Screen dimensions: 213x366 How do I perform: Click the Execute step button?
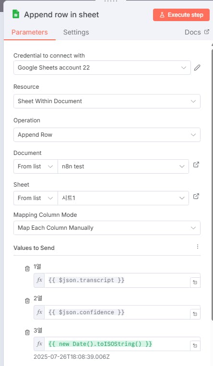[181, 15]
